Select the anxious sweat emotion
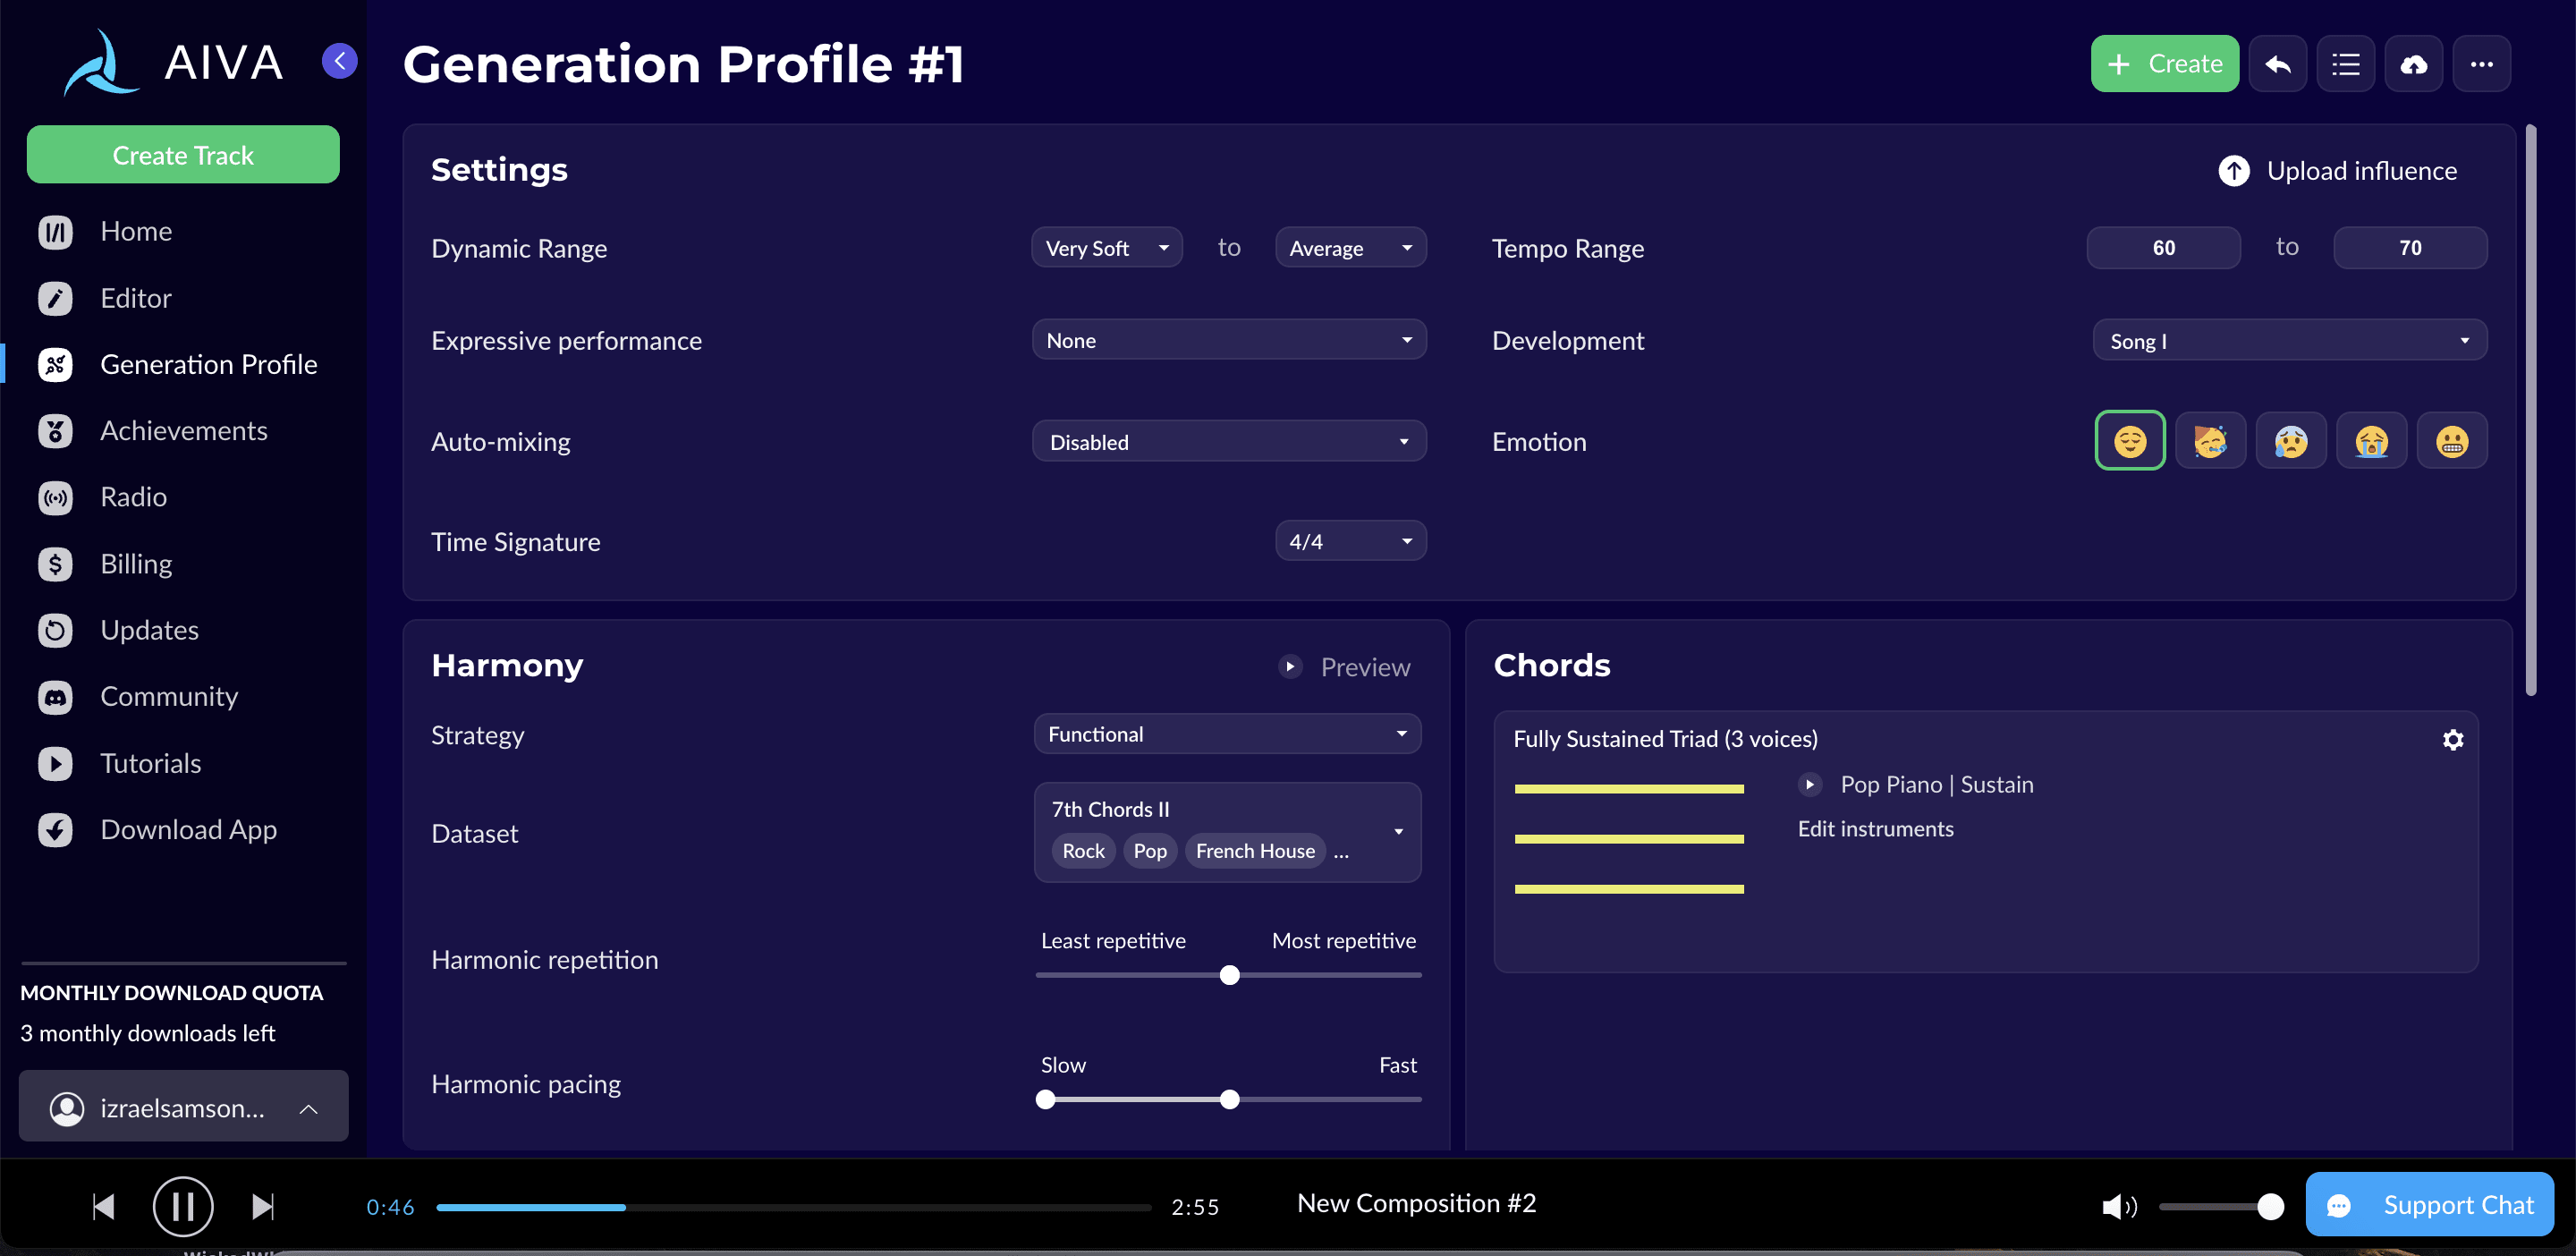Viewport: 2576px width, 1256px height. pyautogui.click(x=2290, y=441)
